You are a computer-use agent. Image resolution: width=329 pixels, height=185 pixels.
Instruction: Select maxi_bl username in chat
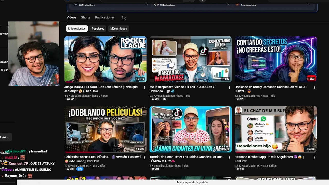pyautogui.click(x=11, y=158)
